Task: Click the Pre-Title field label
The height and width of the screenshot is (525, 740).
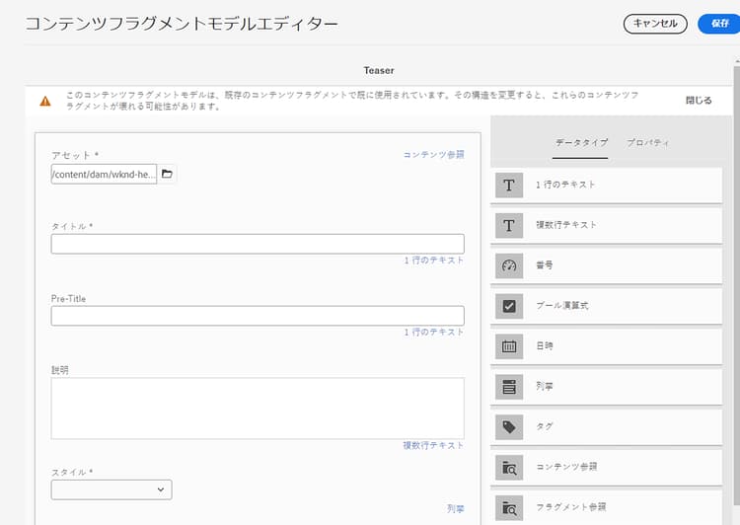Action: [x=68, y=299]
